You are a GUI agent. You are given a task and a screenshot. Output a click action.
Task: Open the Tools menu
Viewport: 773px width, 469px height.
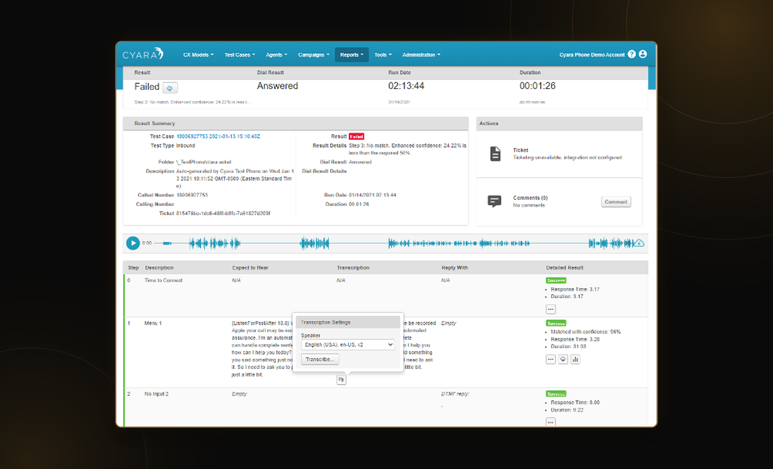click(x=383, y=55)
